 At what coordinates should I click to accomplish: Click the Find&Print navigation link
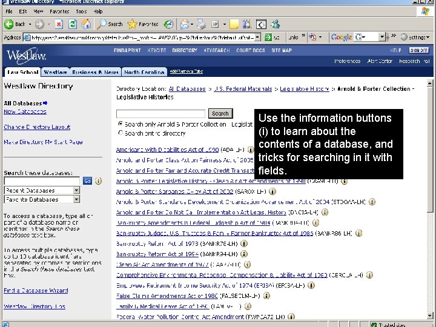127,50
